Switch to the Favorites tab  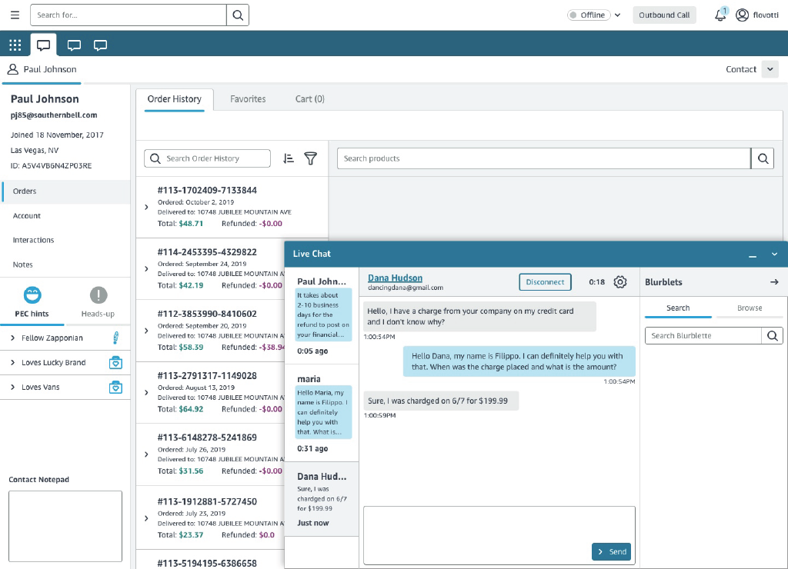click(248, 99)
